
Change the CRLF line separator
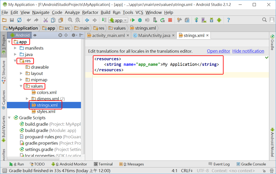coord(187,171)
